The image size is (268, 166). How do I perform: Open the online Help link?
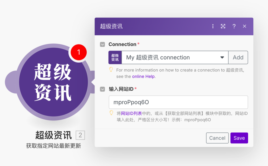tap(143, 76)
